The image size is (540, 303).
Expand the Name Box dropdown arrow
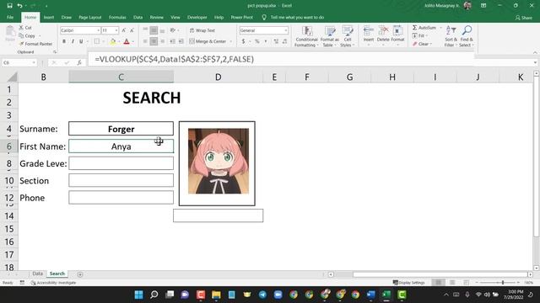(x=34, y=62)
